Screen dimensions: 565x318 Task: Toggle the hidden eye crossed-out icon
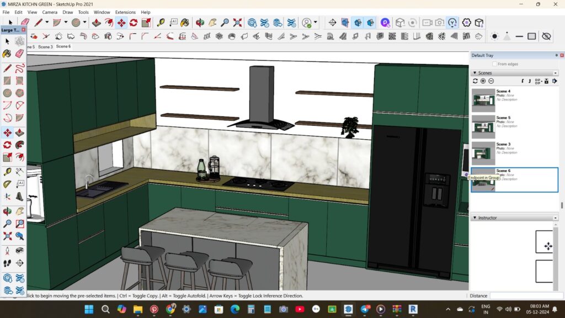coord(546,36)
